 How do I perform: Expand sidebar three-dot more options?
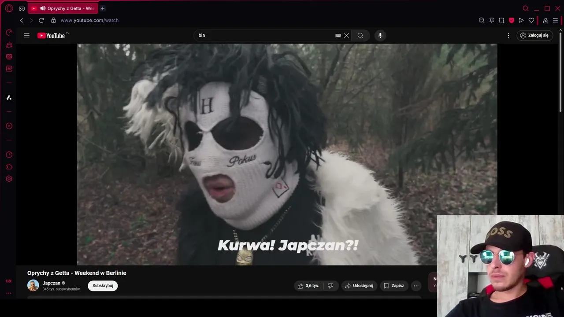(9, 293)
